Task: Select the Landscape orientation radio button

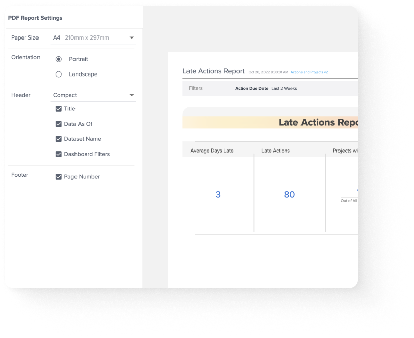Action: click(x=59, y=74)
